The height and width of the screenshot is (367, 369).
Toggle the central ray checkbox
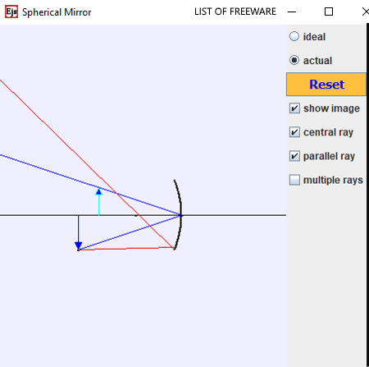[294, 132]
